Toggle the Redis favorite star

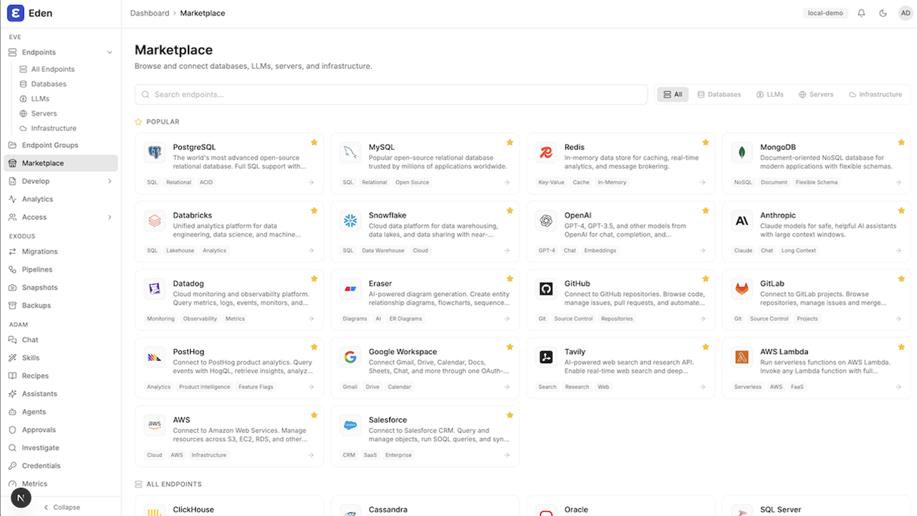[x=705, y=143]
